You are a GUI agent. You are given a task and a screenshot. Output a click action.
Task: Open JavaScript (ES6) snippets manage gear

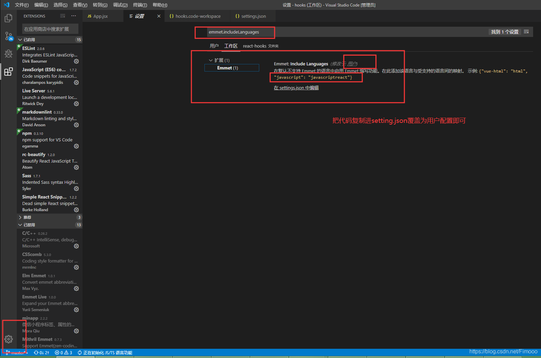coord(76,82)
